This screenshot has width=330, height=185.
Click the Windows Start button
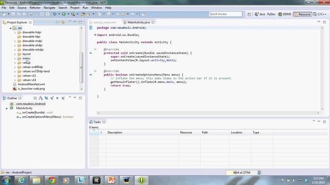[x=6, y=180]
